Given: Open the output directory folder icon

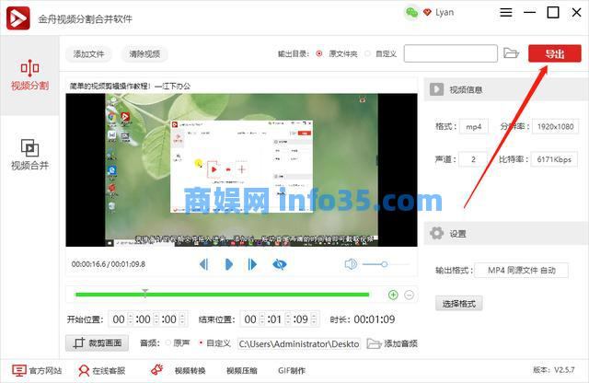Looking at the screenshot, I should coord(512,53).
